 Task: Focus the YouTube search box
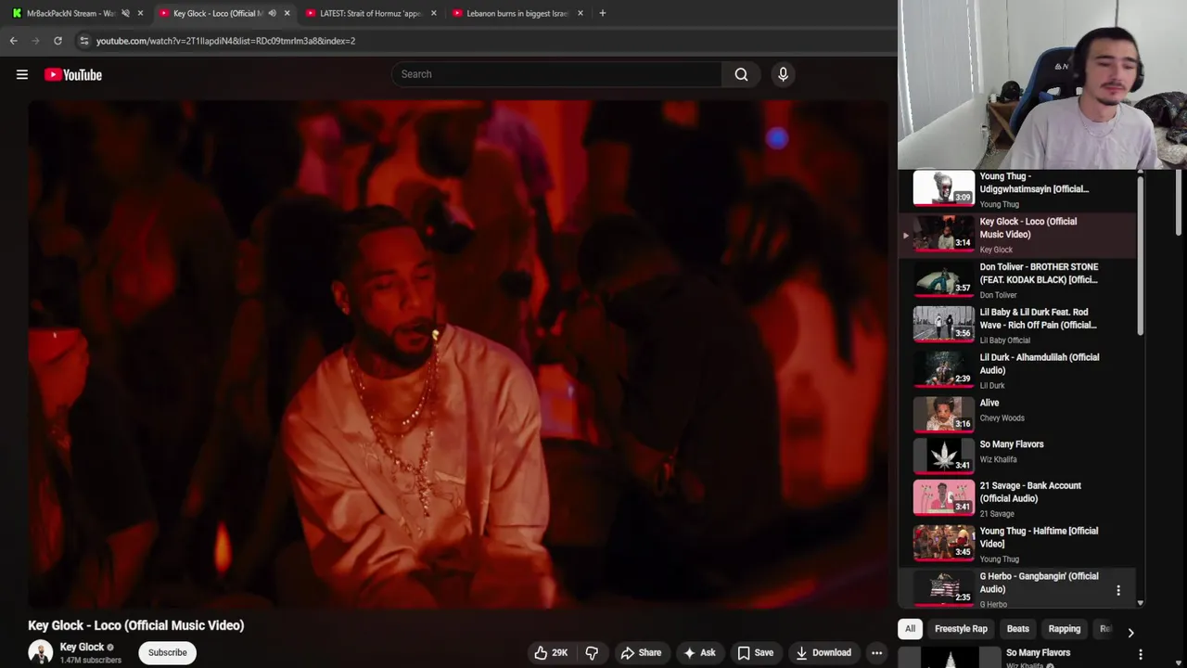[x=556, y=74]
